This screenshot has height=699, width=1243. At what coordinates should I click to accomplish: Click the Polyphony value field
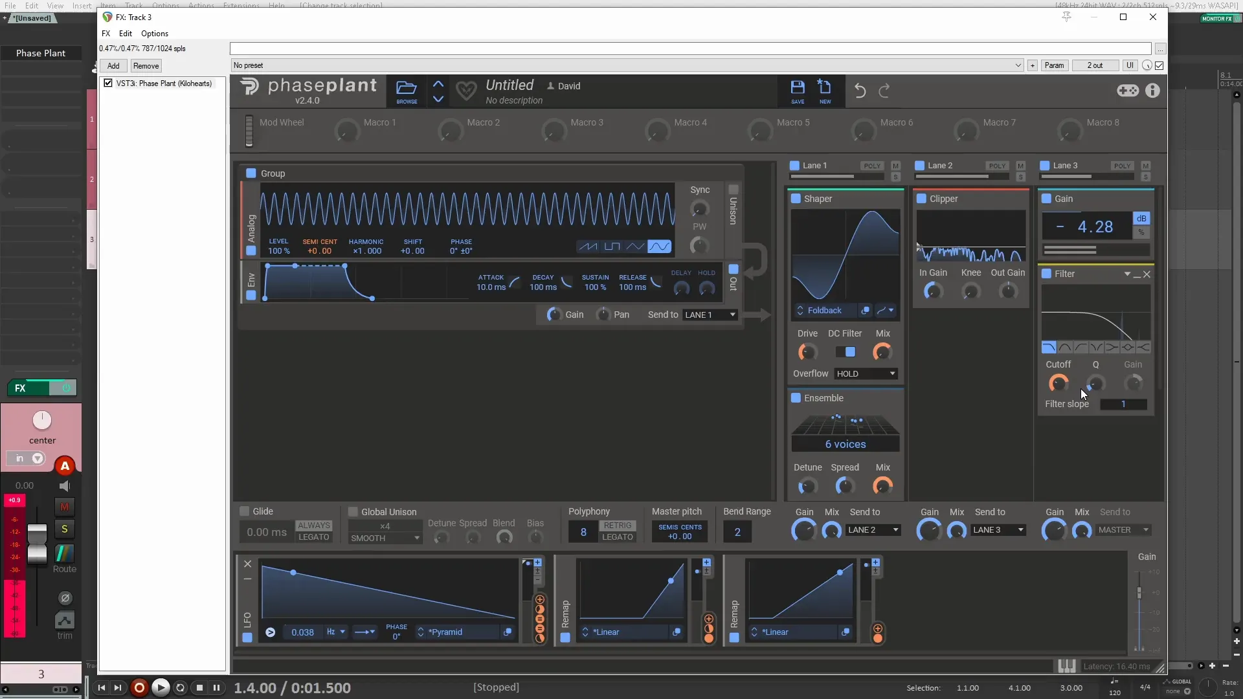click(583, 532)
